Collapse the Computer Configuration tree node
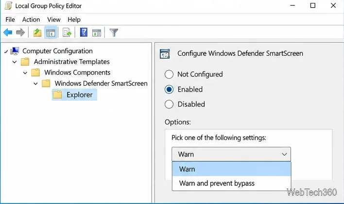Viewport: 344px width, 204px height. coord(6,52)
